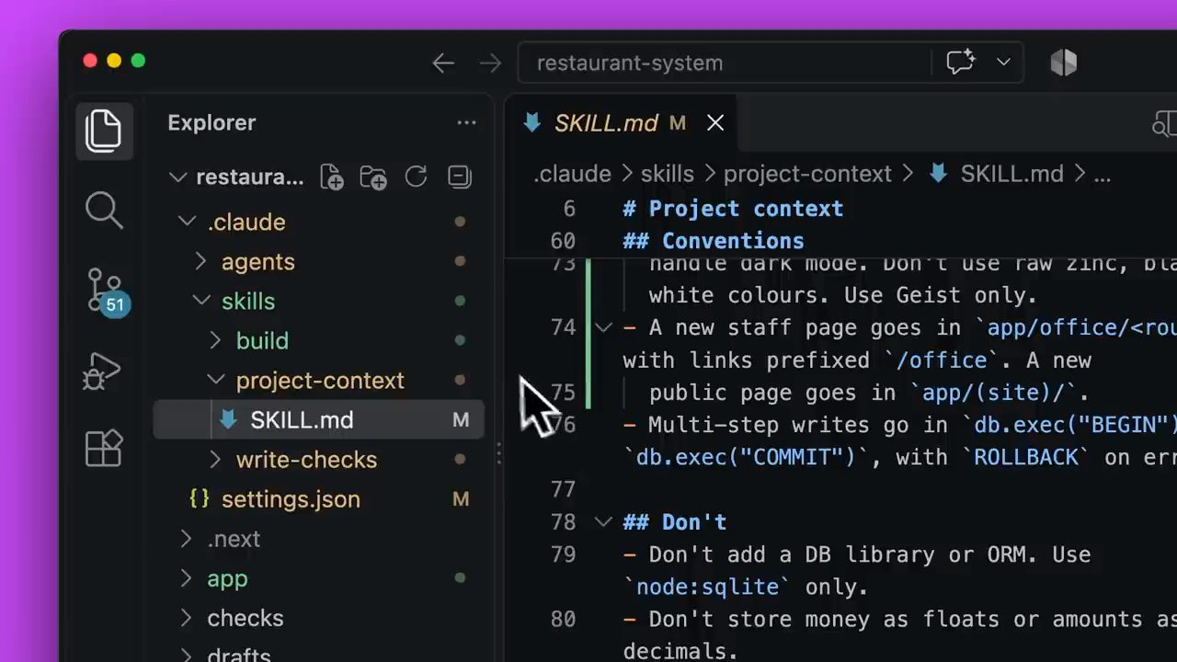This screenshot has width=1177, height=662.
Task: Expand the build folder
Action: [x=216, y=340]
